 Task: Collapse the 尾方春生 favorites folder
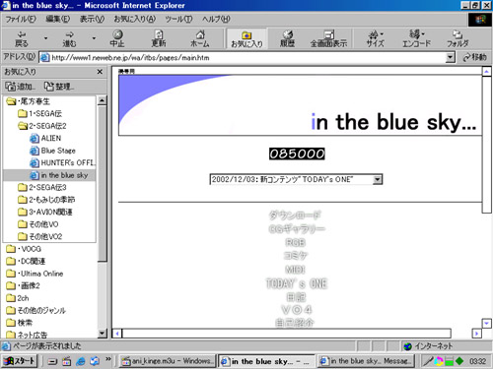point(29,101)
